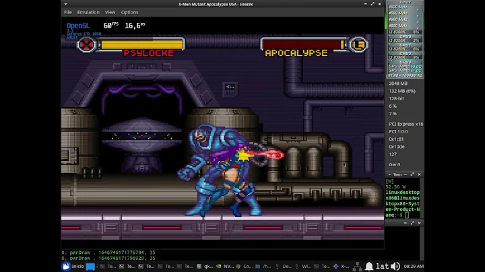Open the View menu in Snes9x
The image size is (485, 272).
[110, 12]
